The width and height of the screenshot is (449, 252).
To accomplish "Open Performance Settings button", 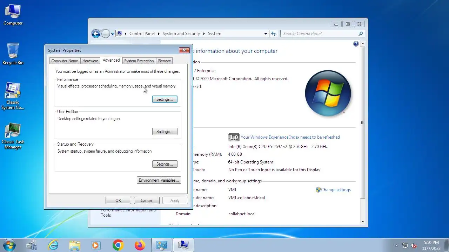I will pyautogui.click(x=165, y=99).
